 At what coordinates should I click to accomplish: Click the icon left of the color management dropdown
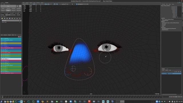pyautogui.click(x=77, y=4)
